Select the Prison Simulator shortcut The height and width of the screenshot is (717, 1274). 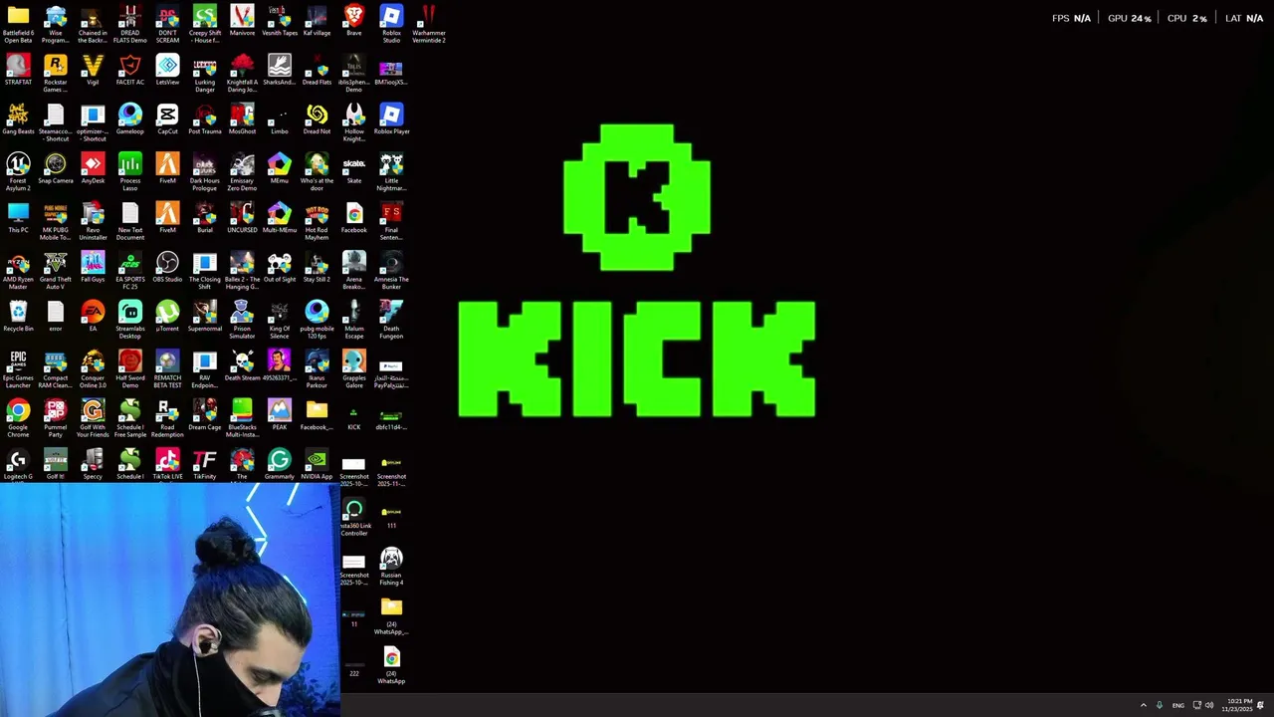(x=242, y=320)
